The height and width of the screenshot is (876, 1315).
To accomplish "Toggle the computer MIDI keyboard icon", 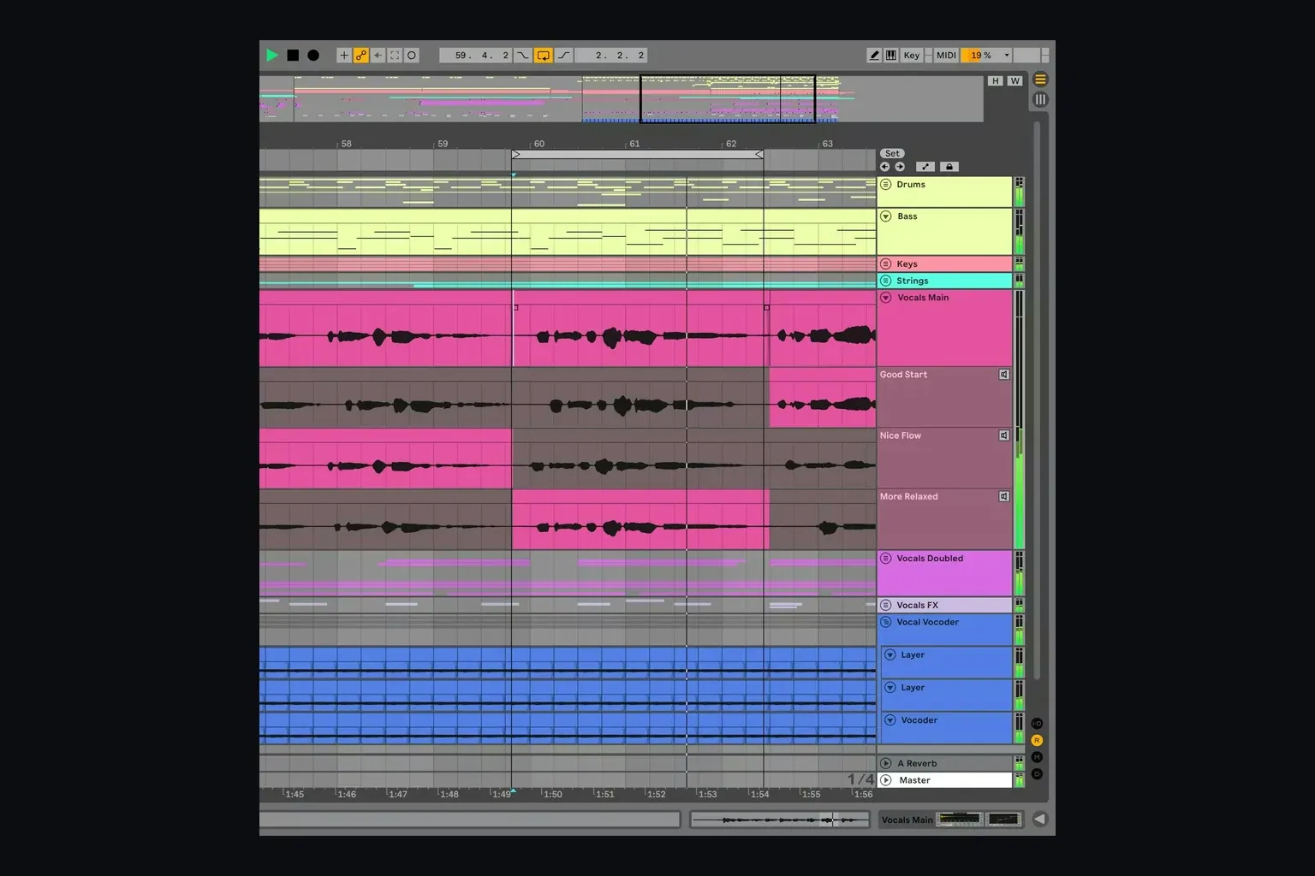I will pyautogui.click(x=891, y=56).
